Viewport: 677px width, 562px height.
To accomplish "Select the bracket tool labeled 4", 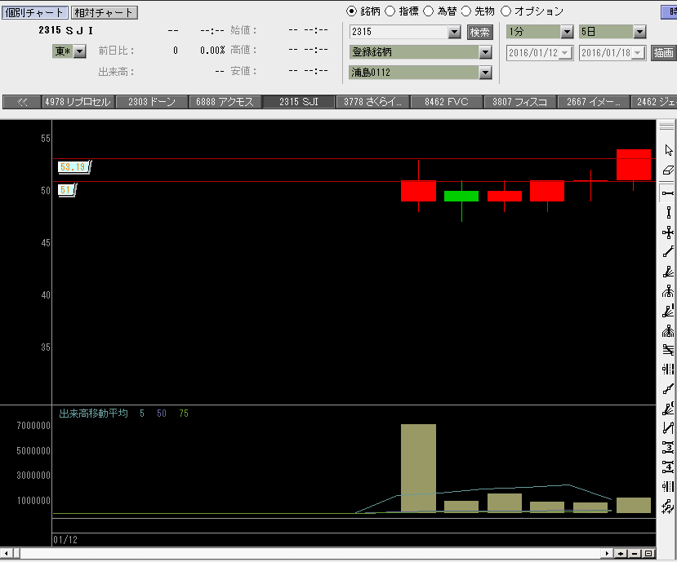I will point(668,467).
